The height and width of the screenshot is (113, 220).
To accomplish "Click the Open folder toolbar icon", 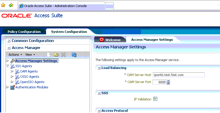I will [x=56, y=55].
